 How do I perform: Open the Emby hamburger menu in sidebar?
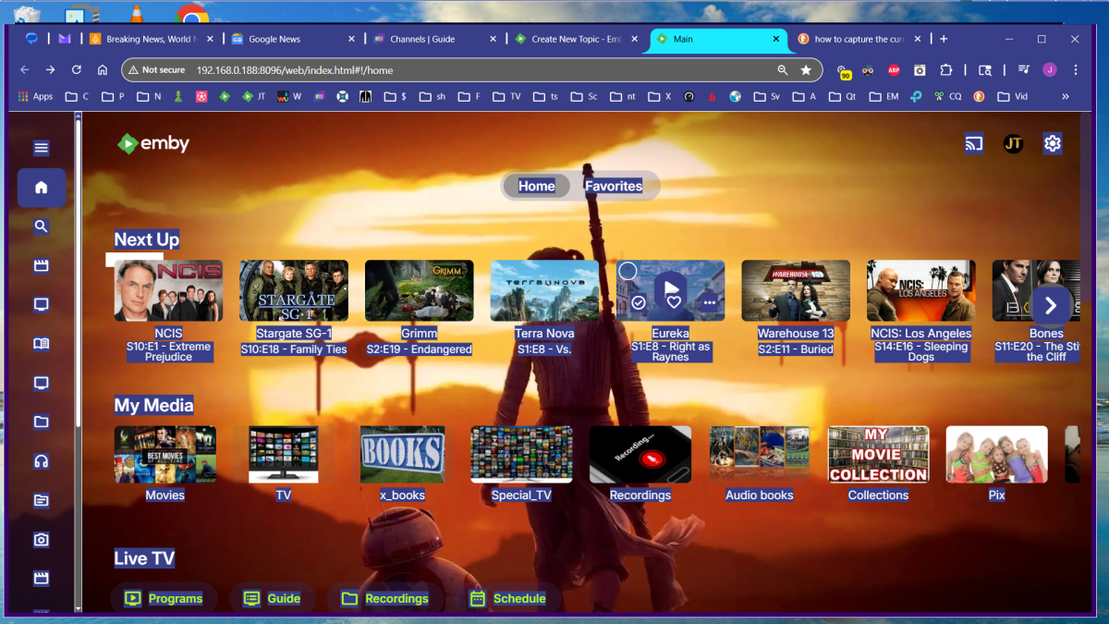(x=41, y=148)
